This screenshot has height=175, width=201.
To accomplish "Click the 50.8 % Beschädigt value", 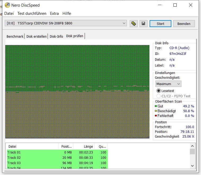I will (189, 111).
